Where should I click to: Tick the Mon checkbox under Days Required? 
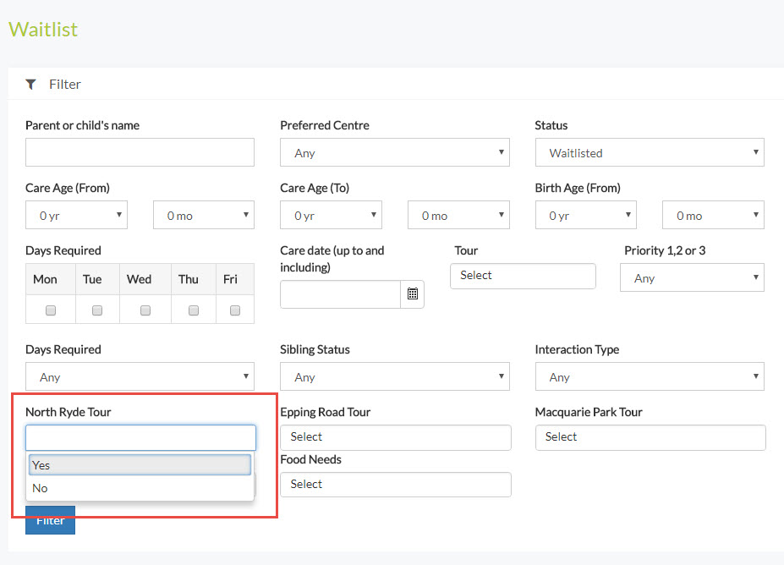point(51,310)
